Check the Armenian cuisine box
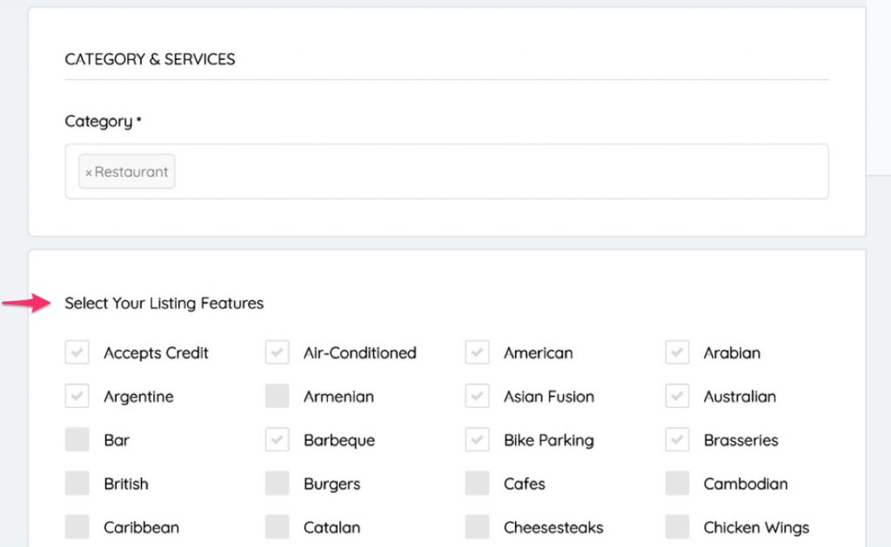891x547 pixels. click(277, 396)
